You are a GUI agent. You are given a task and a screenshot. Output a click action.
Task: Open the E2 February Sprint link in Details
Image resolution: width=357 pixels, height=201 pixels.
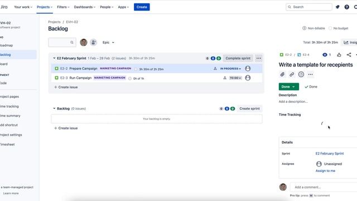click(x=330, y=154)
